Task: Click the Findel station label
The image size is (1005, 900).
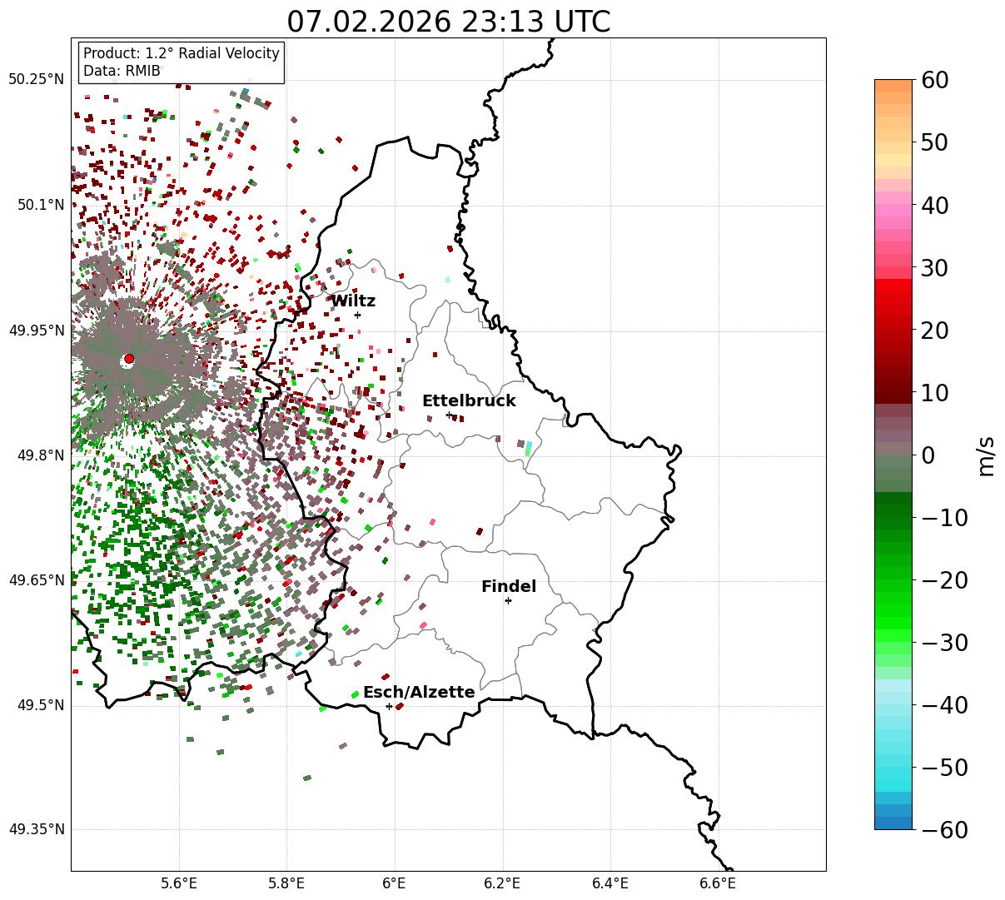Action: tap(509, 587)
